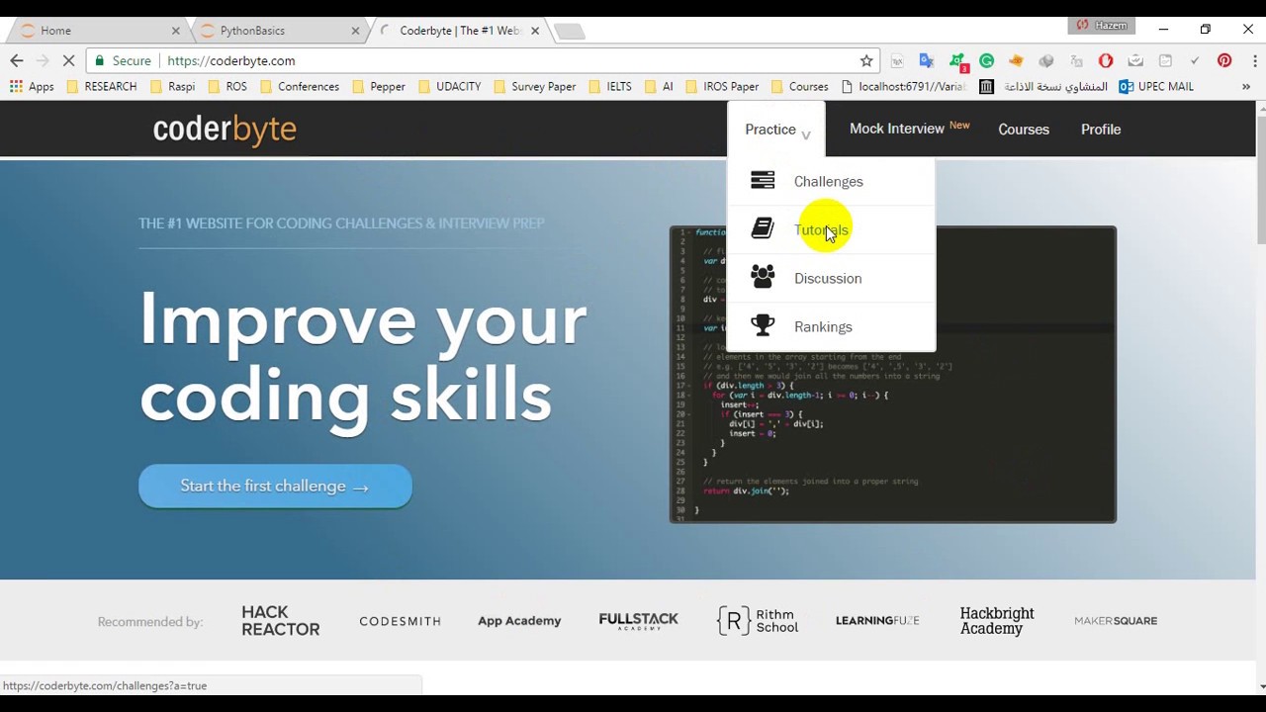Click the code editor preview image

pyautogui.click(x=893, y=375)
